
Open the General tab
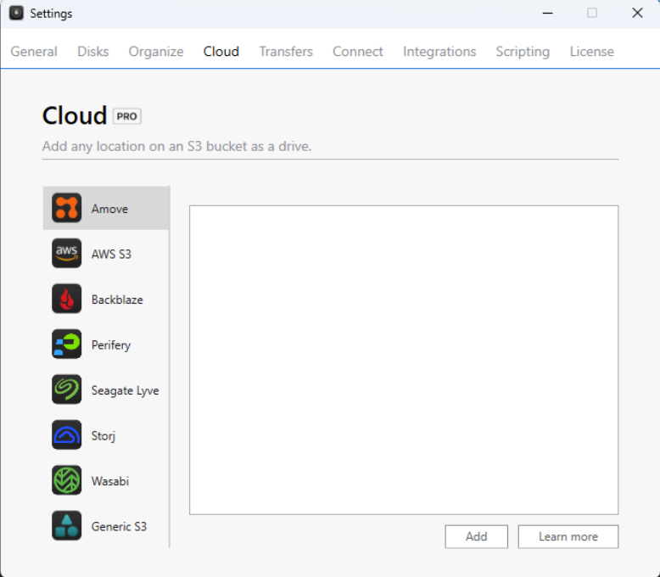34,52
